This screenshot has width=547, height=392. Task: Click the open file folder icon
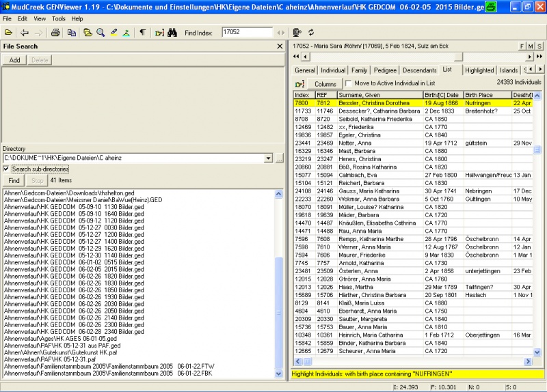[x=8, y=33]
